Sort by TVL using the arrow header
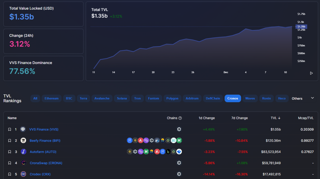This screenshot has width=320, height=179. click(276, 118)
